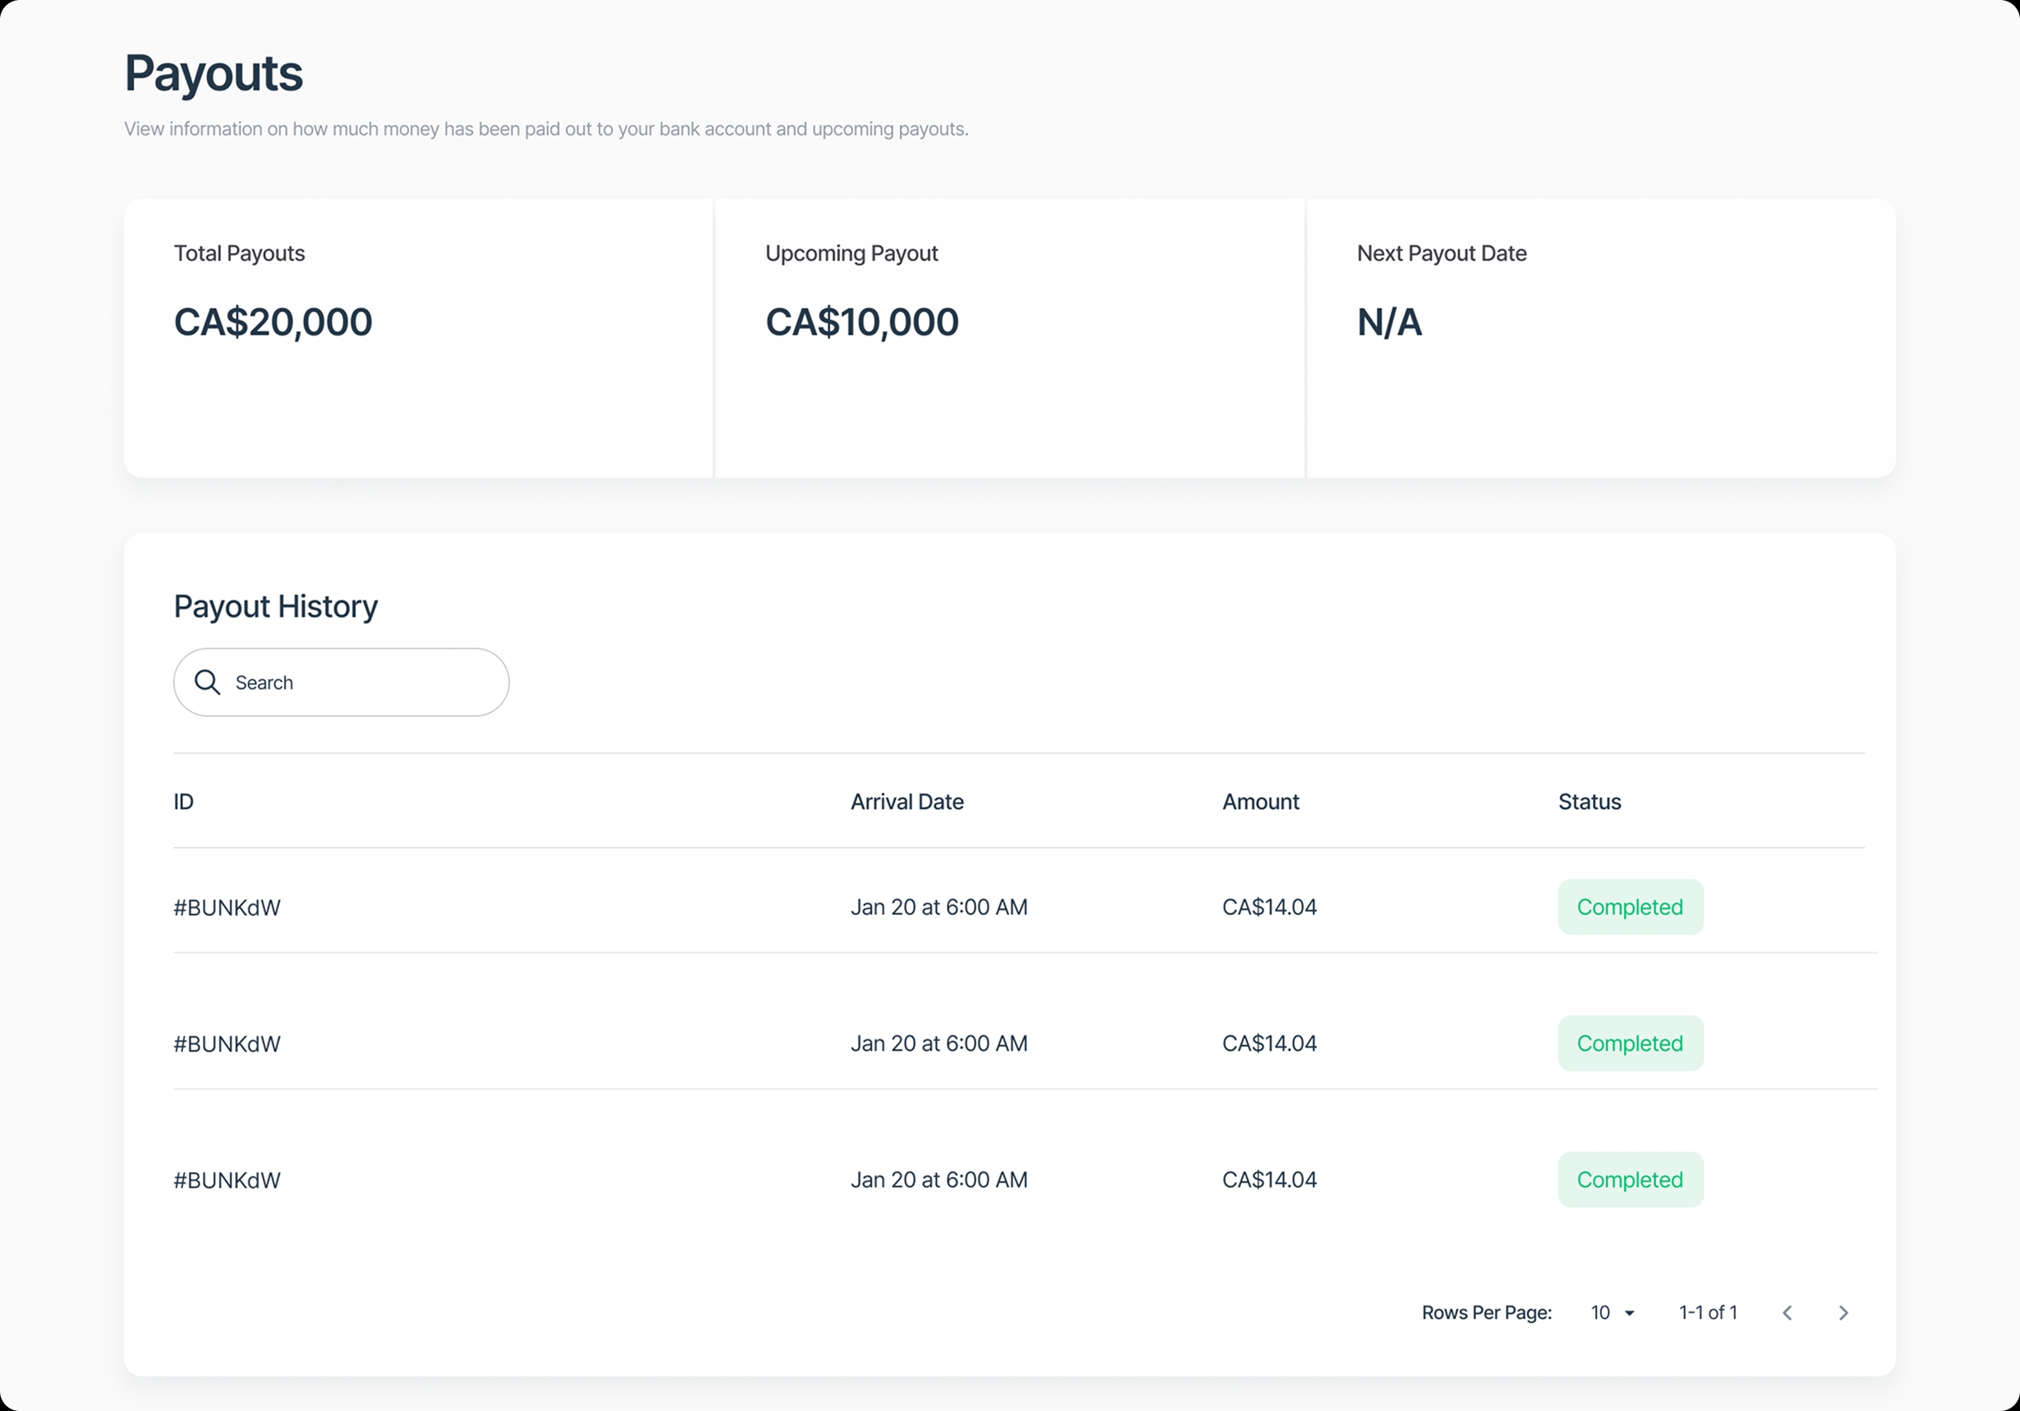Click the Completed badge in last row

(1629, 1179)
